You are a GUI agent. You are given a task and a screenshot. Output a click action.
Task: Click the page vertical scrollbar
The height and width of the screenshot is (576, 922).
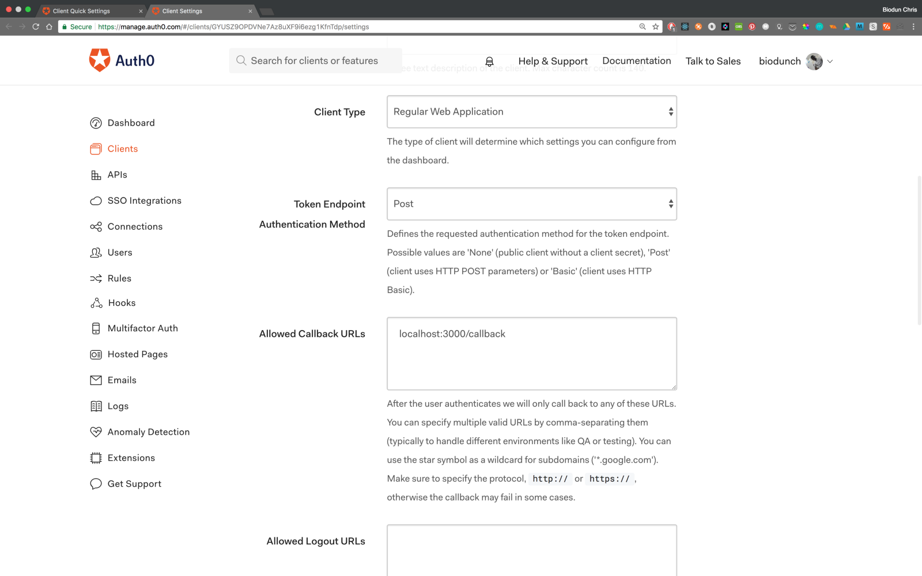(919, 251)
